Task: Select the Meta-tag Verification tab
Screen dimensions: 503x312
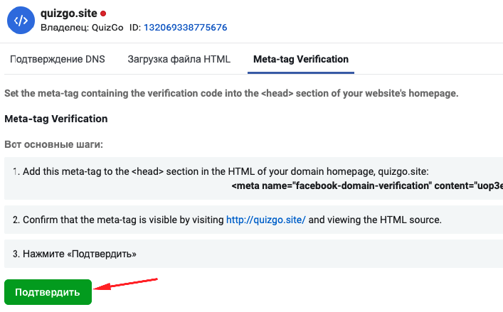Action: coord(301,59)
